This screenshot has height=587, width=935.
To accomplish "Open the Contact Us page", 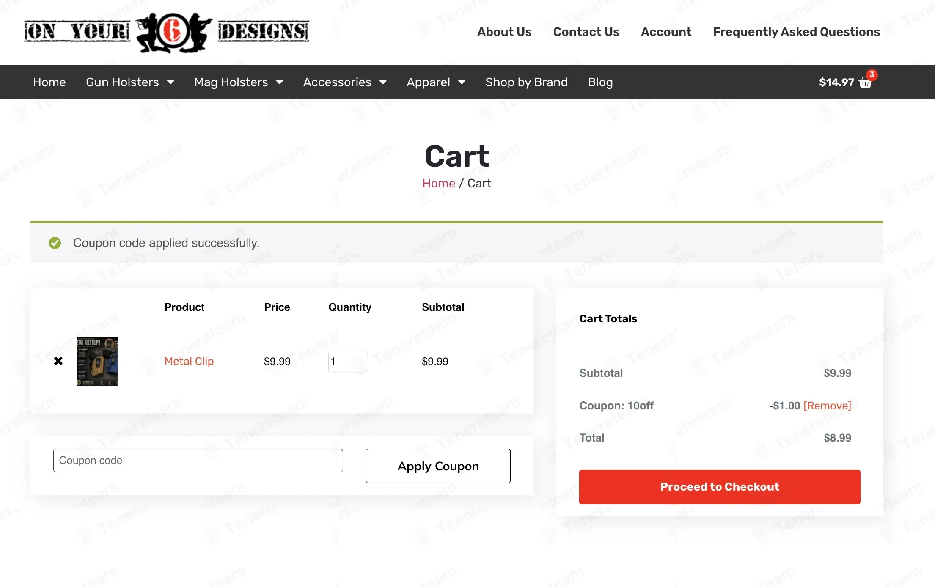I will [x=586, y=32].
